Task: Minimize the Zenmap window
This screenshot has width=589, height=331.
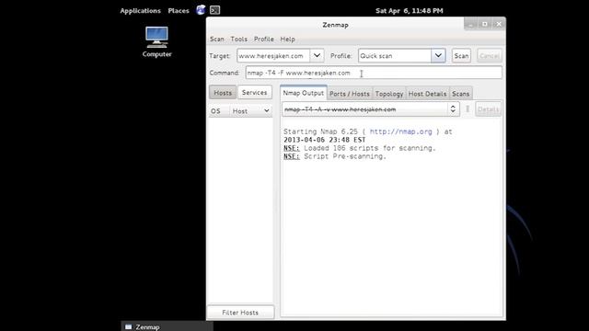Action: click(470, 24)
